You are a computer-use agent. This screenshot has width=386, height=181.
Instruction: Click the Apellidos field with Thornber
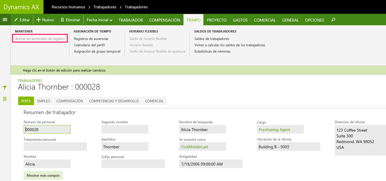coord(125,147)
